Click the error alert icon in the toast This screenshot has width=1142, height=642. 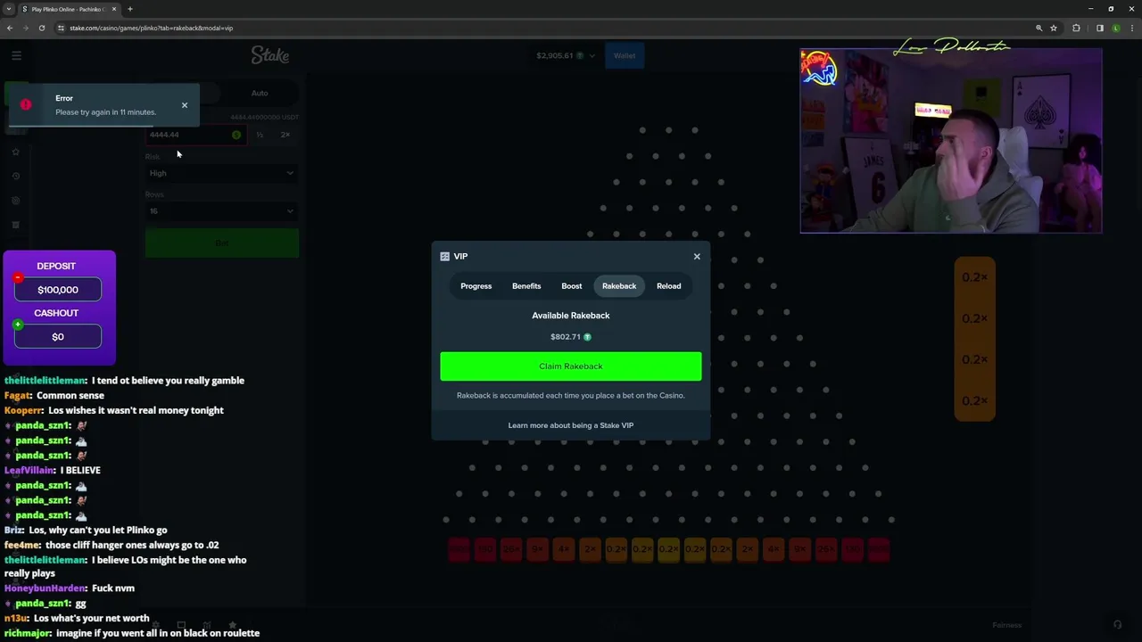(26, 104)
